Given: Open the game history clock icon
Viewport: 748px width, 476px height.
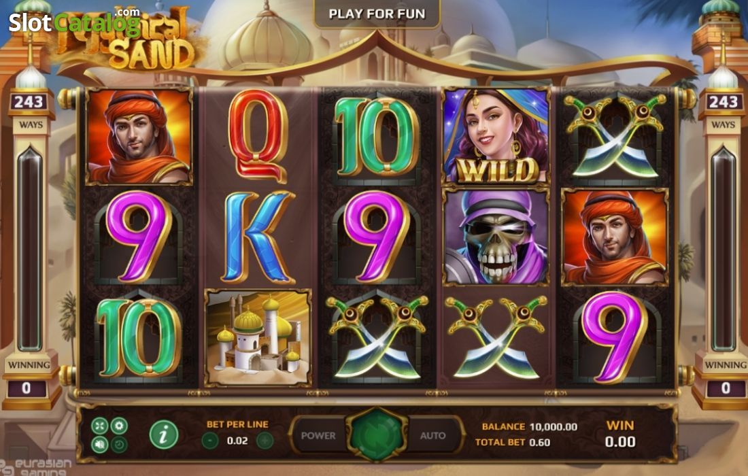Looking at the screenshot, I should [x=119, y=445].
